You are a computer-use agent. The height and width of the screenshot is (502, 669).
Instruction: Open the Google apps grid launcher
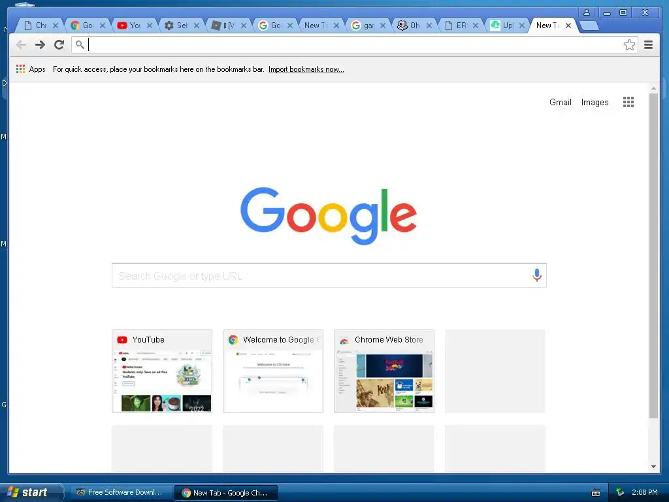(628, 102)
